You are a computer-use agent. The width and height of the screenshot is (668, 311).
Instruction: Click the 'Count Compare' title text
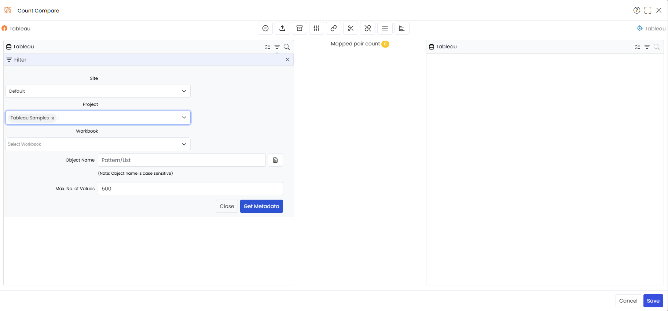click(38, 11)
